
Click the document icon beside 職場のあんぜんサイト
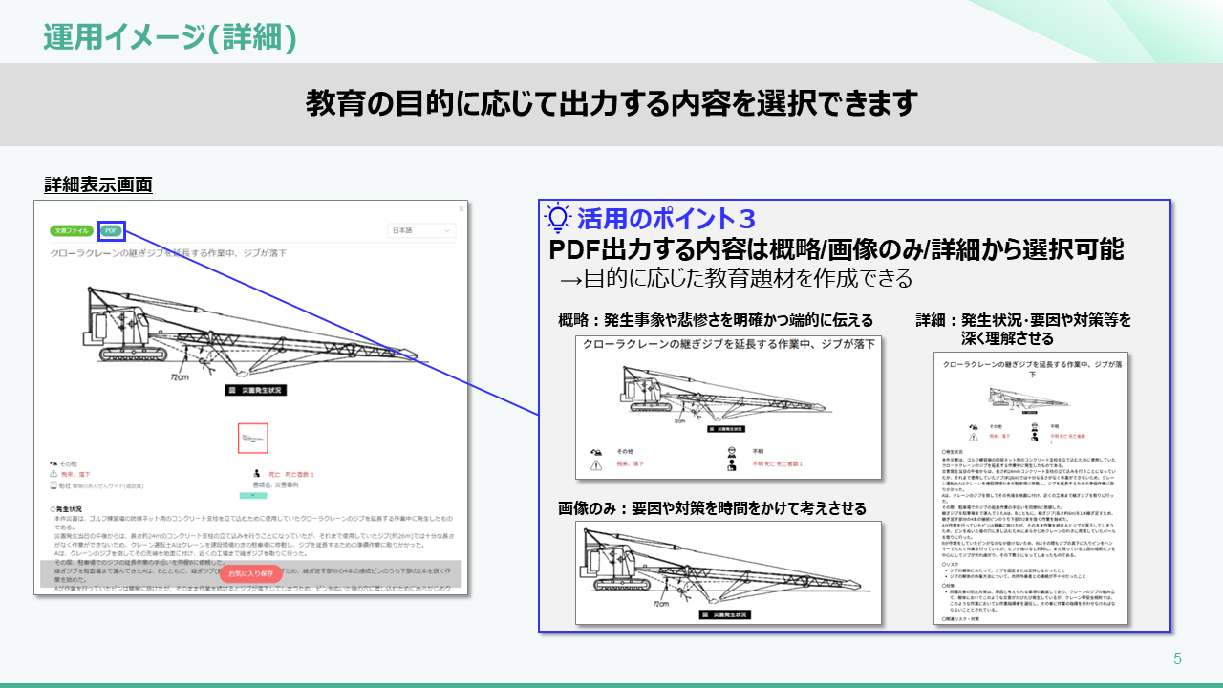coord(54,484)
